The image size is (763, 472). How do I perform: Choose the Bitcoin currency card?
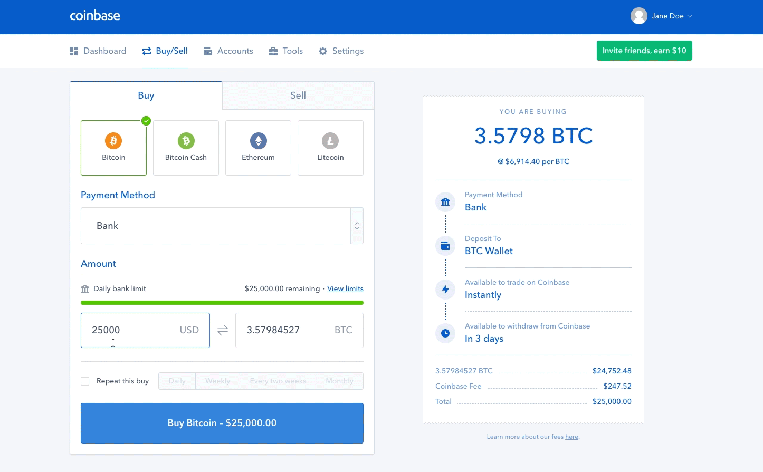click(113, 148)
